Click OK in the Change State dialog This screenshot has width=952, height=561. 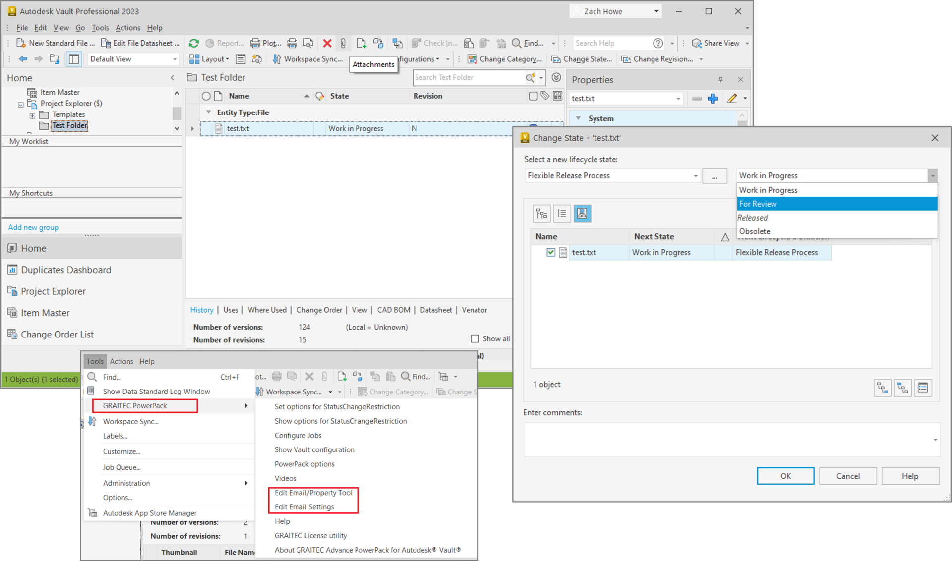point(785,476)
